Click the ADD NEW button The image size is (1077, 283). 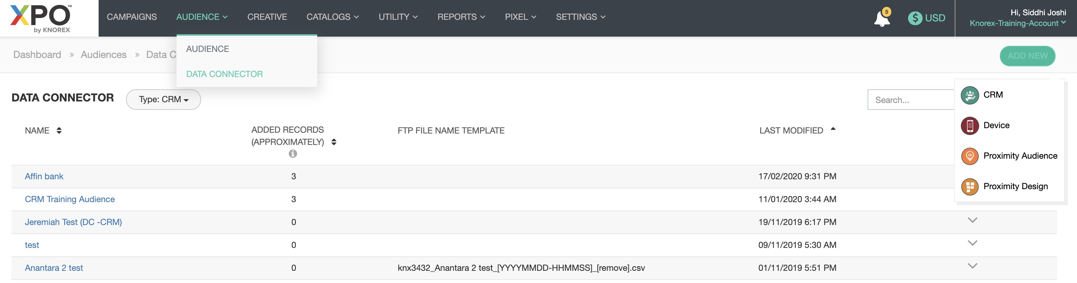coord(1027,56)
